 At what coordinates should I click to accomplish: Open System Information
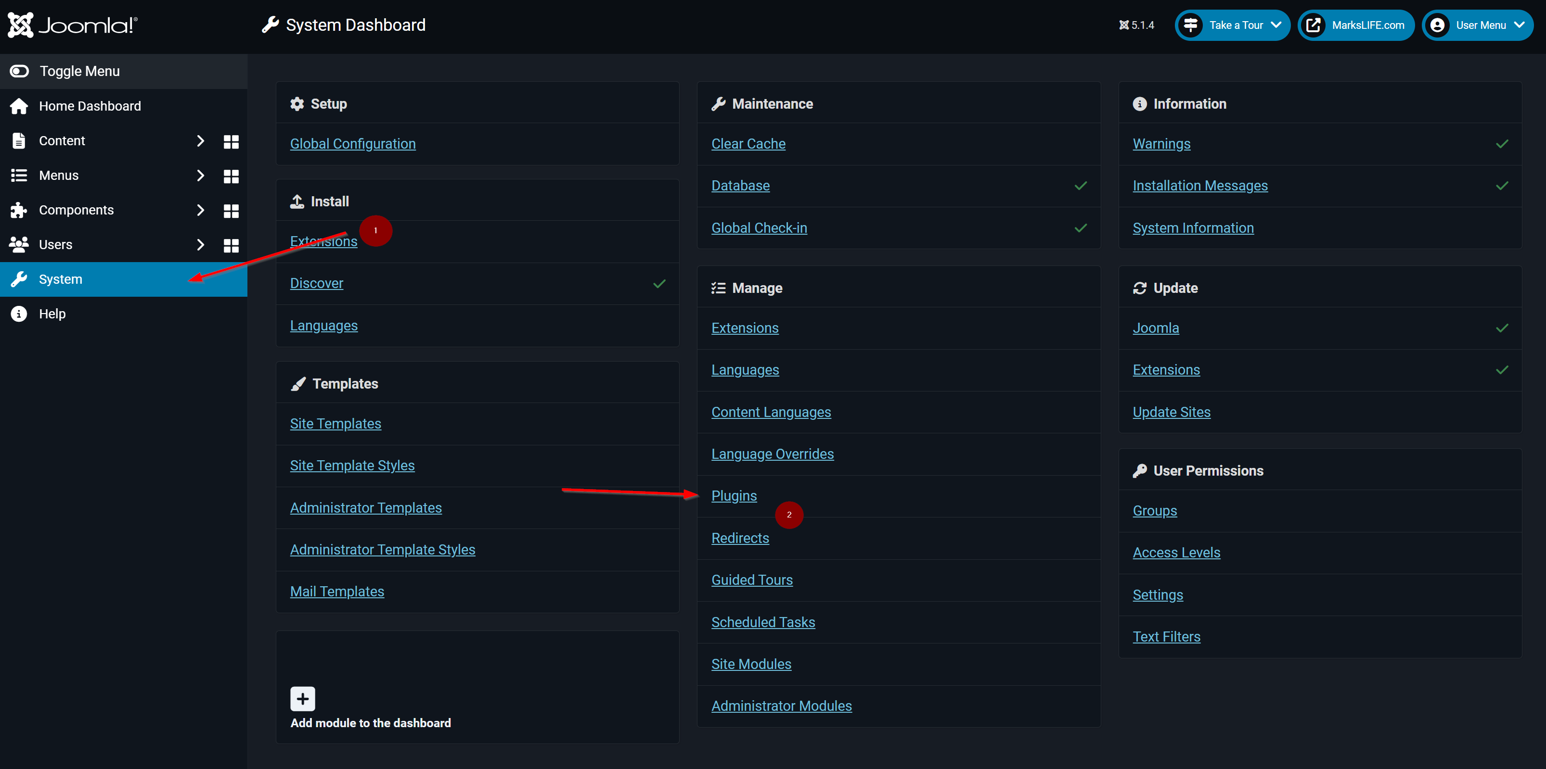(1193, 228)
